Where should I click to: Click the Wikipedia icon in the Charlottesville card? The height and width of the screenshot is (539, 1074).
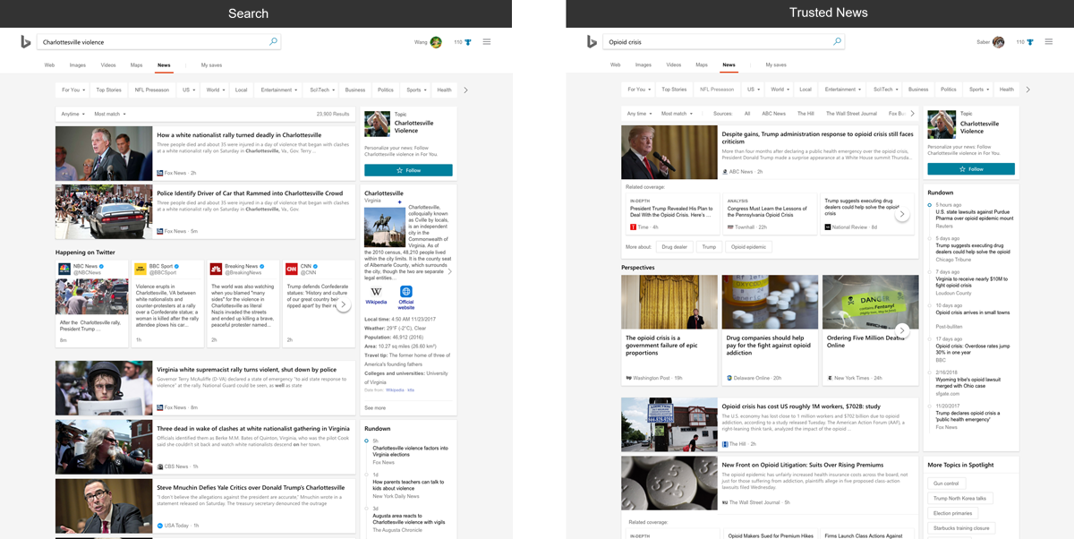click(x=376, y=292)
